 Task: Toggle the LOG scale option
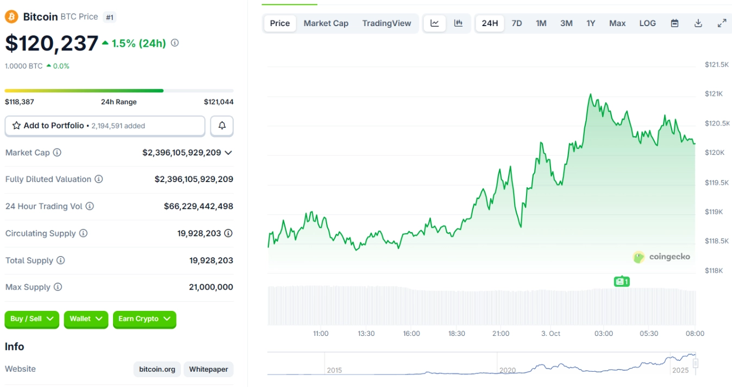647,23
